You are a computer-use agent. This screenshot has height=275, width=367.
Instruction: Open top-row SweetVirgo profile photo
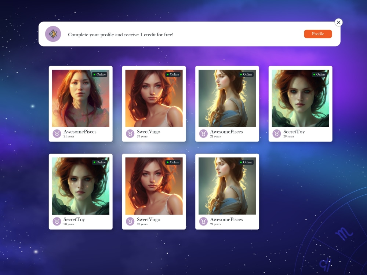[154, 98]
